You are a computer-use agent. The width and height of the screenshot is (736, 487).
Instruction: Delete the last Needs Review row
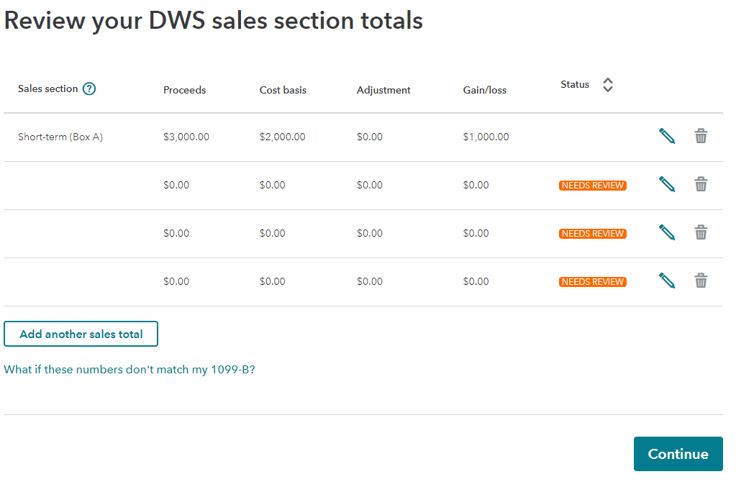click(x=701, y=281)
